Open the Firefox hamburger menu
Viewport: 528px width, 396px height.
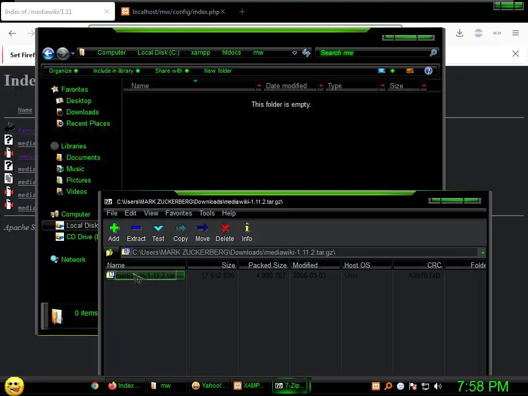pyautogui.click(x=516, y=33)
